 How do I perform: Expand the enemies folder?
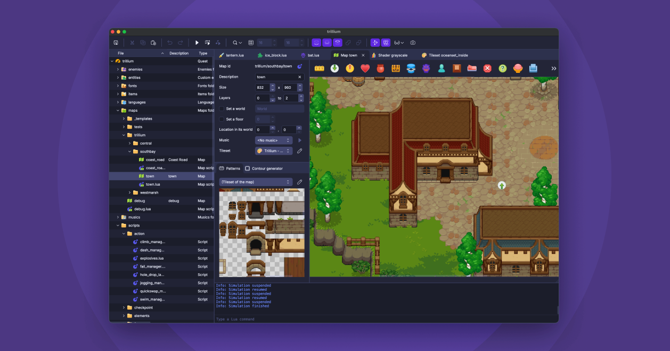(118, 69)
